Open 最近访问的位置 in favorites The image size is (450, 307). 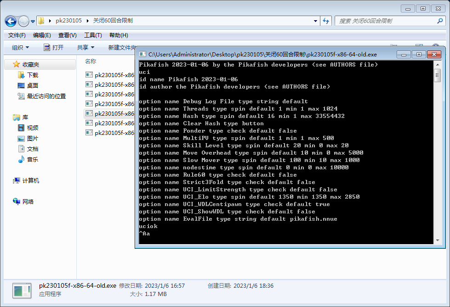click(46, 96)
